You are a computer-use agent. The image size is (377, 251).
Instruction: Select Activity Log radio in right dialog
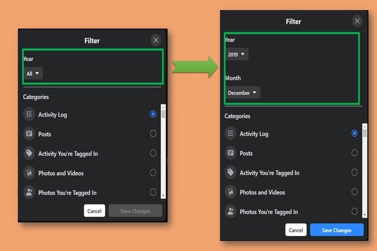pos(354,133)
